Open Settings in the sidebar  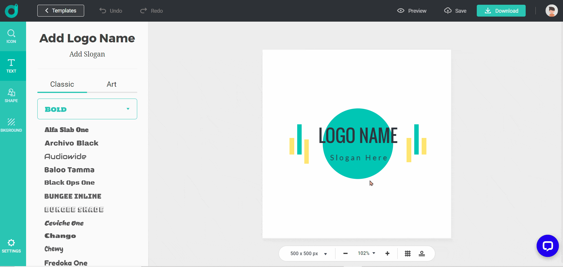point(11,246)
